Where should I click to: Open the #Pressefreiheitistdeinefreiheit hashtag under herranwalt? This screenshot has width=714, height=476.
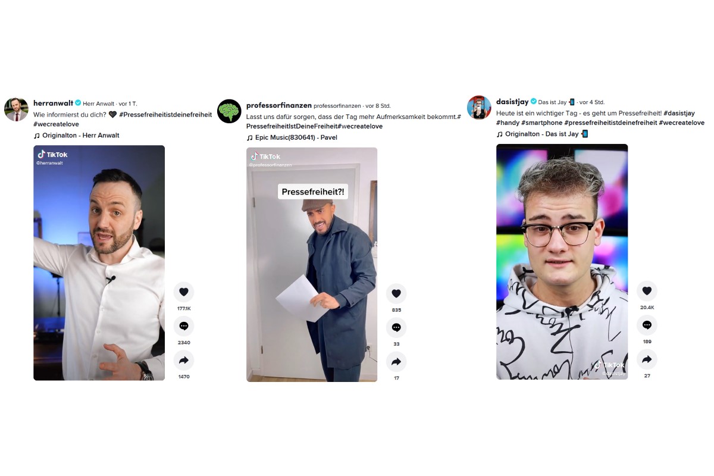point(165,115)
